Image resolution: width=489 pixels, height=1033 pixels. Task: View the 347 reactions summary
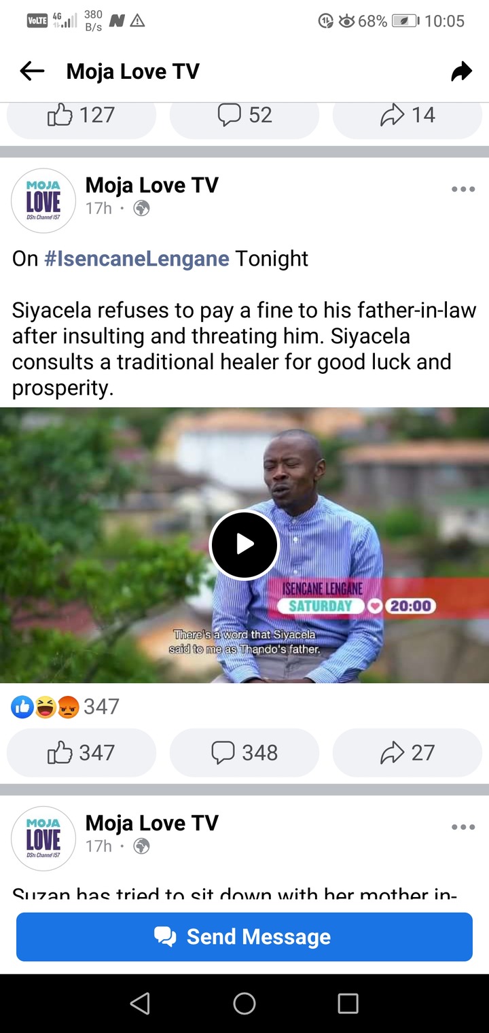tap(65, 707)
